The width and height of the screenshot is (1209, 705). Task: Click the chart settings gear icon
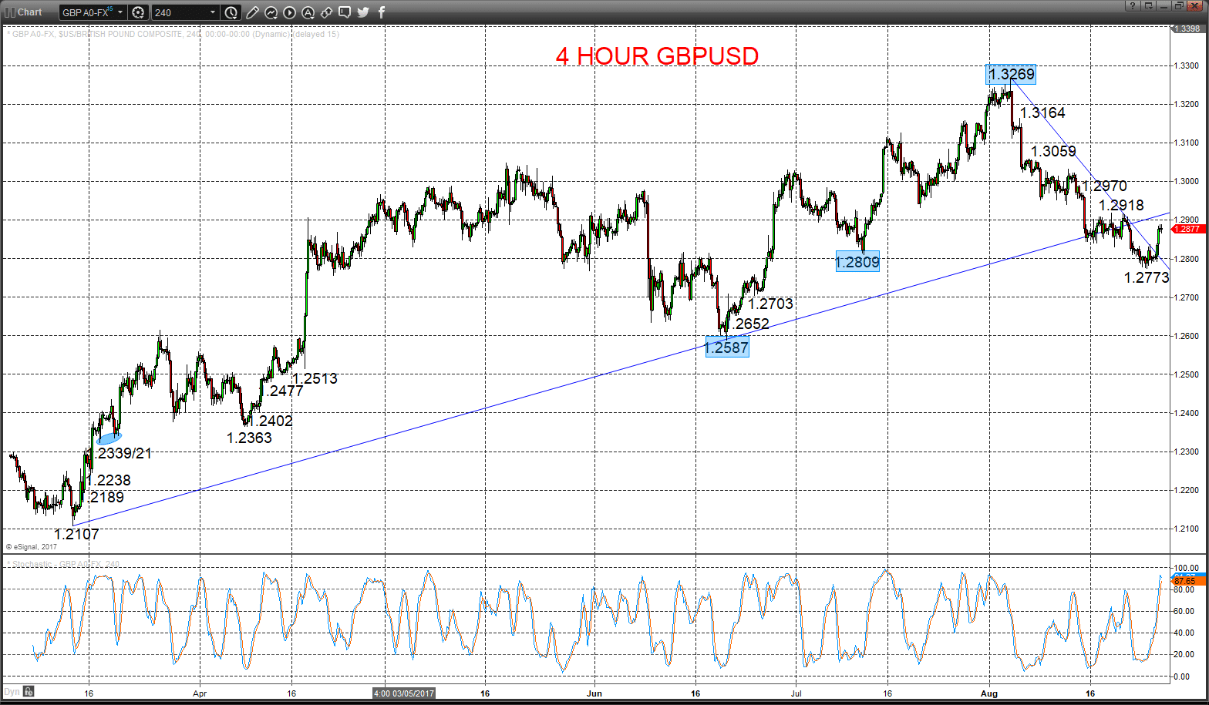[138, 12]
